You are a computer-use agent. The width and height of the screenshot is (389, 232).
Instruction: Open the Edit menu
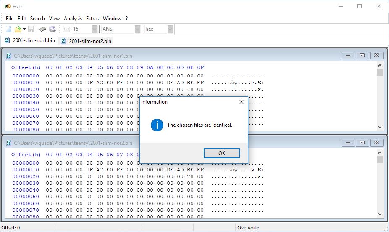pos(21,19)
